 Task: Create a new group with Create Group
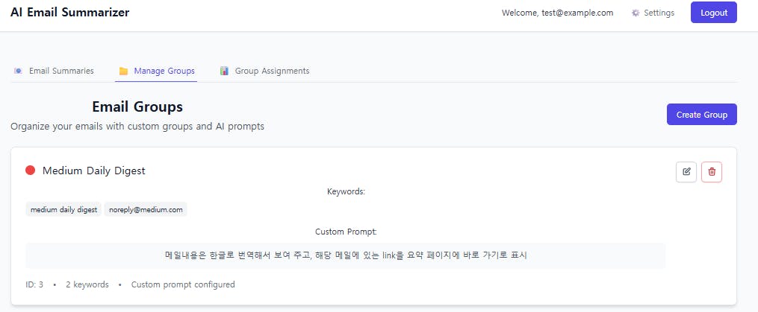(701, 114)
